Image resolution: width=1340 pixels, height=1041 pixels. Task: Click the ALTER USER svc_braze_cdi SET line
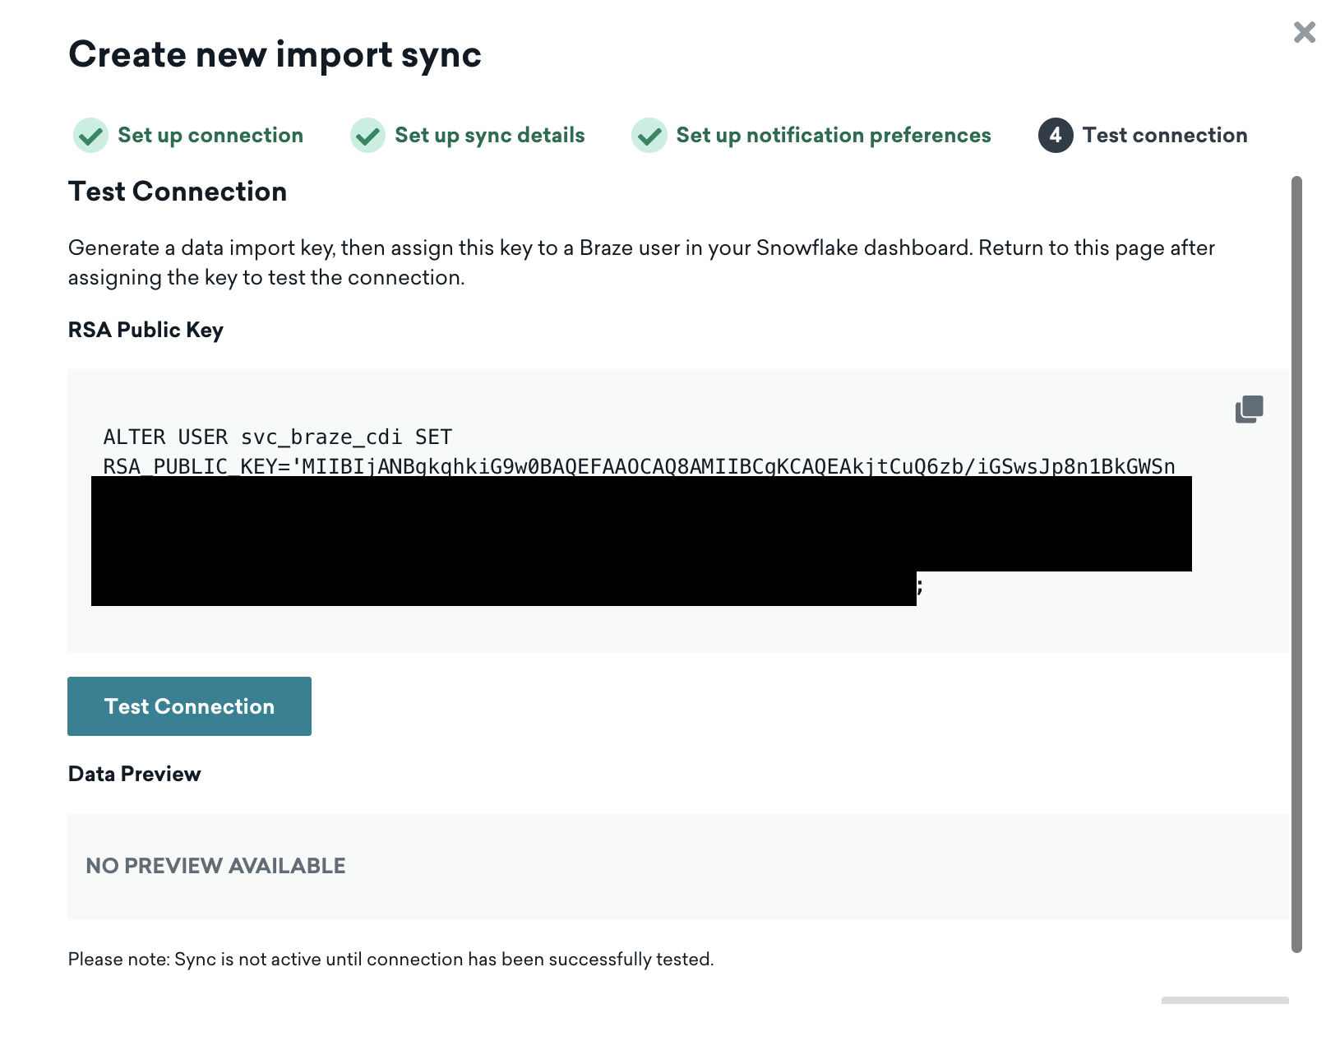tap(277, 437)
